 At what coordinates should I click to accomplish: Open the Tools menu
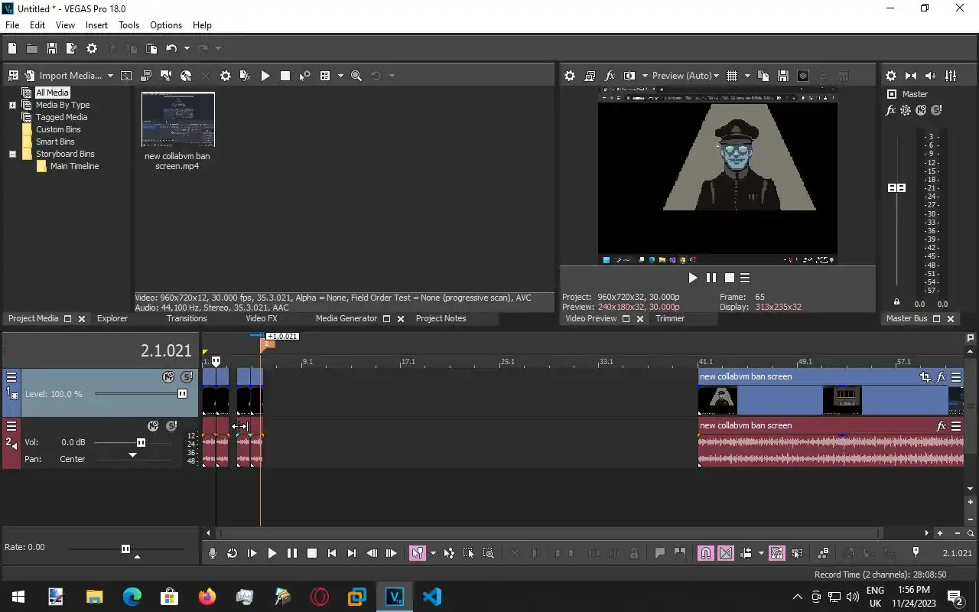tap(128, 25)
